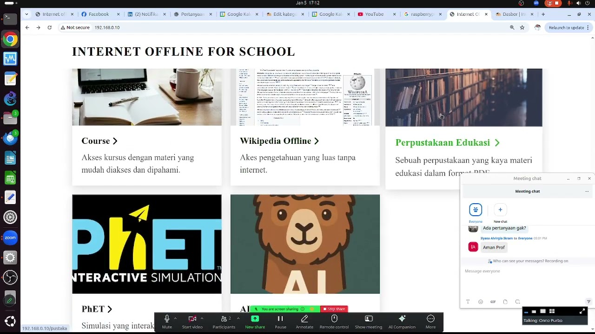Open the Chrome profile avatar

point(537,27)
